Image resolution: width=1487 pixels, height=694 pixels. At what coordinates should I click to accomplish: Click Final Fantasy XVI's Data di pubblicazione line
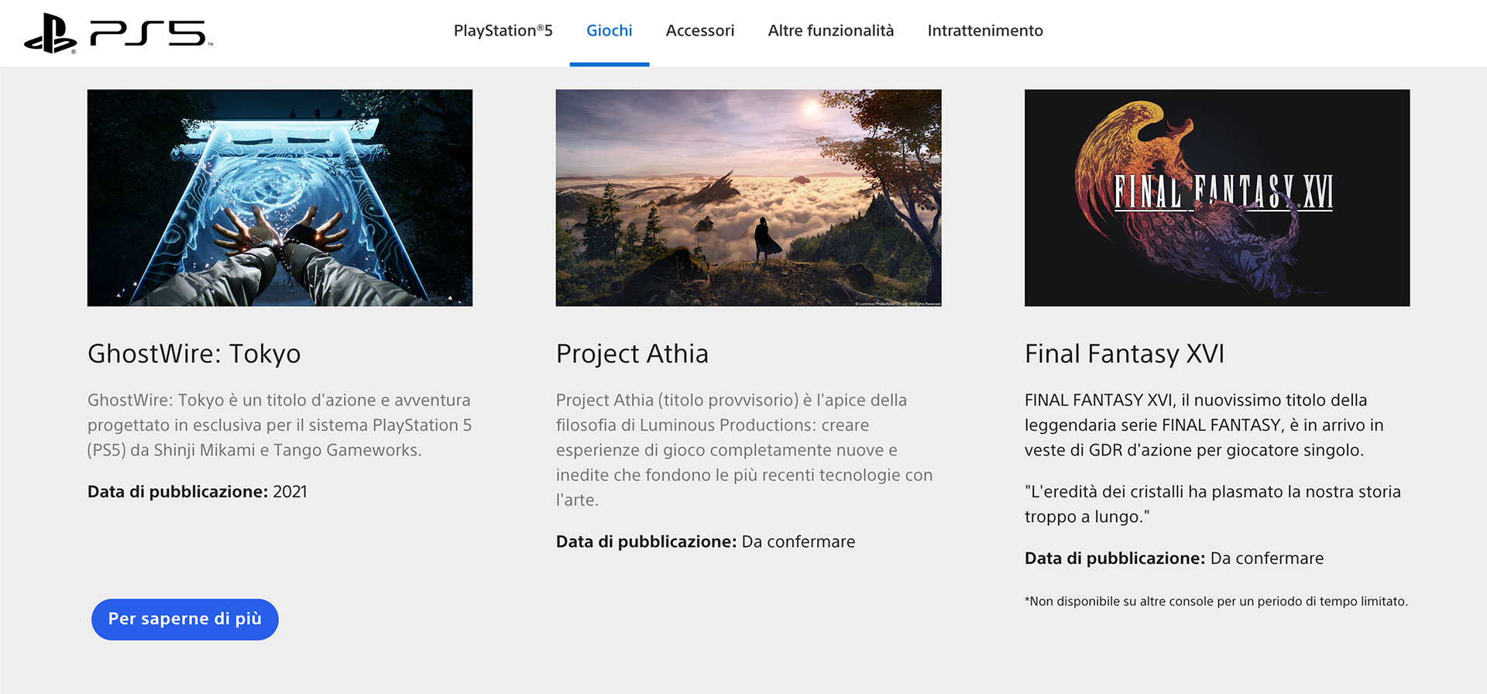[x=1174, y=558]
